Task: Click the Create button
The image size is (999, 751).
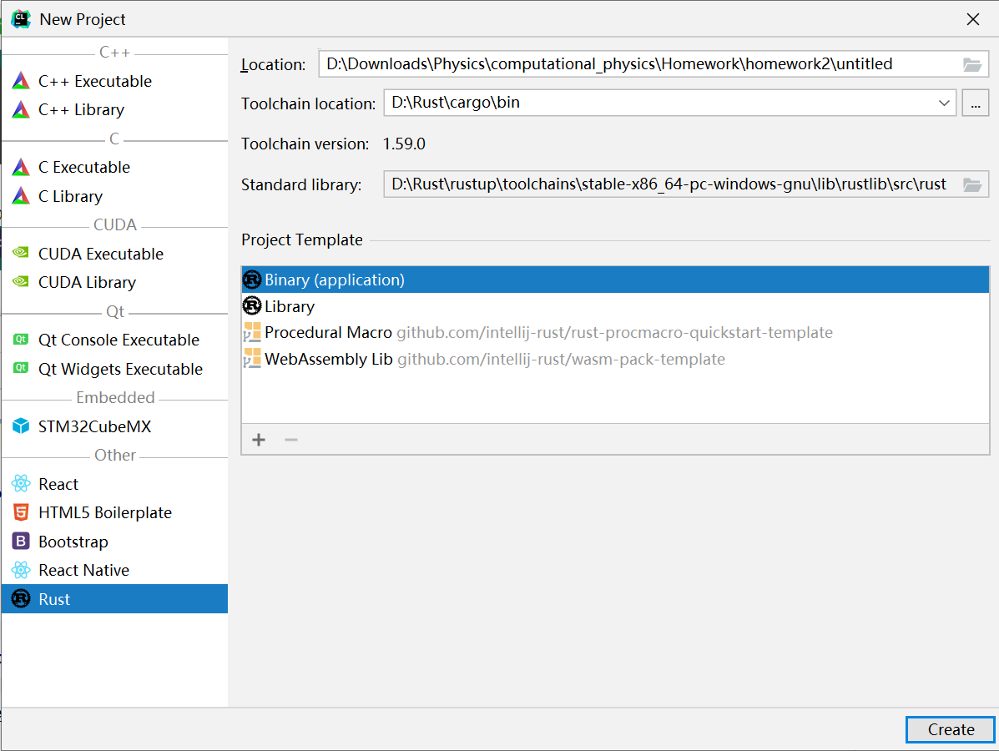Action: pos(950,729)
